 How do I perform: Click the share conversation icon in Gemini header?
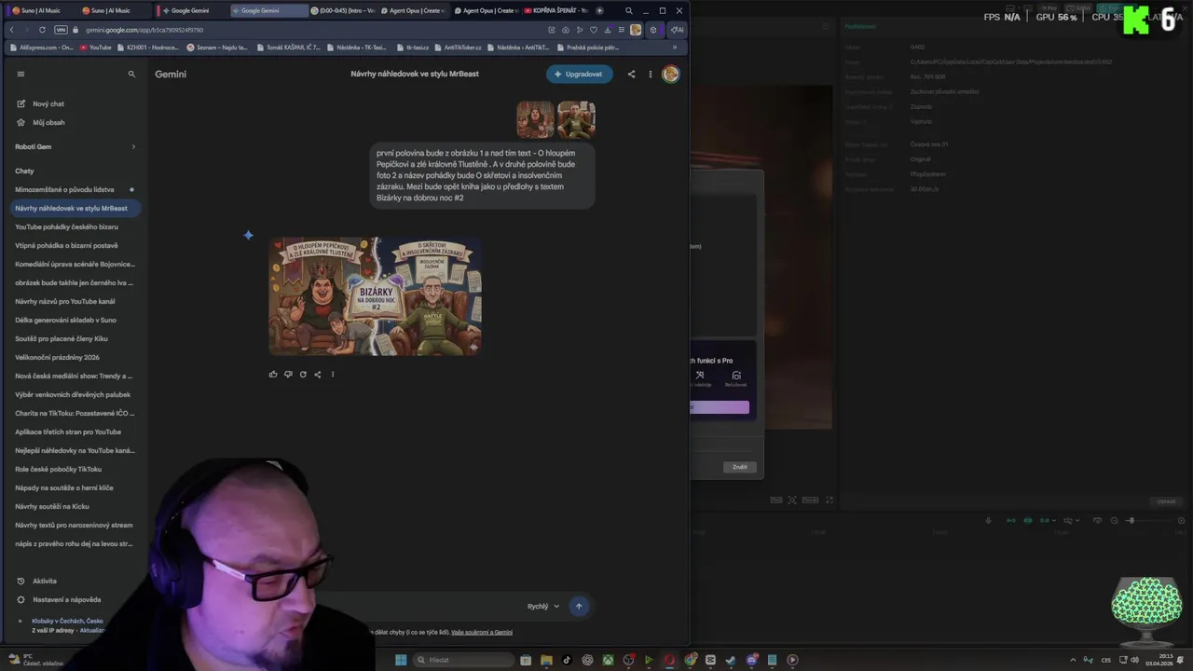[631, 74]
